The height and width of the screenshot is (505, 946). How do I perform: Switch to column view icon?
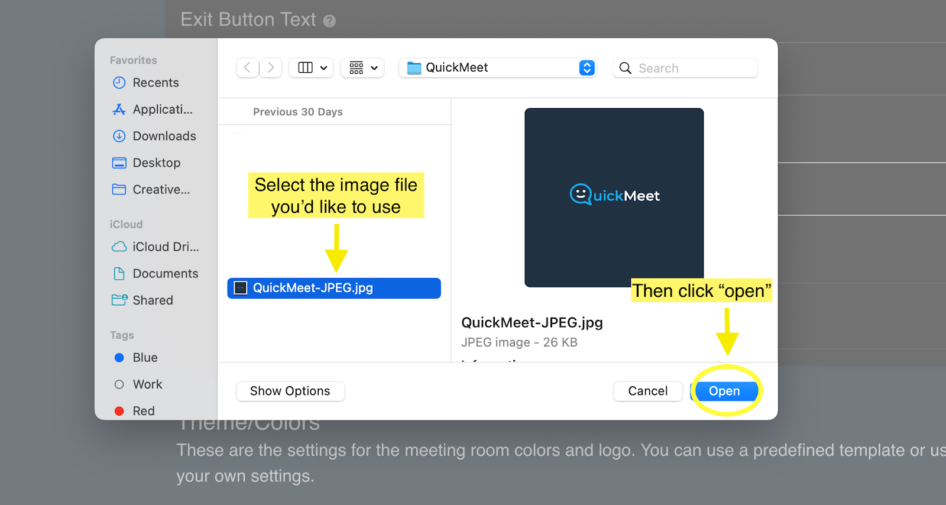[305, 68]
